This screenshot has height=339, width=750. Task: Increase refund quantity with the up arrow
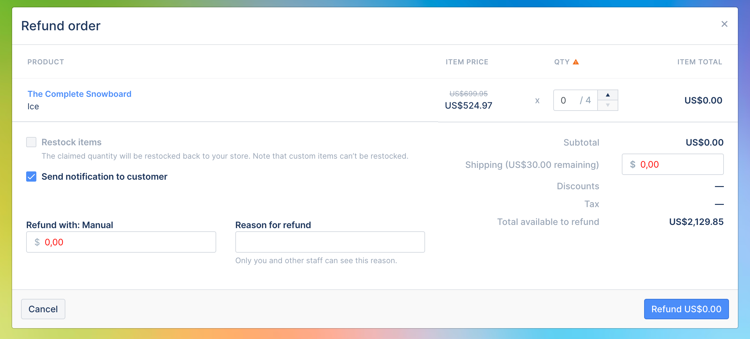click(x=607, y=95)
